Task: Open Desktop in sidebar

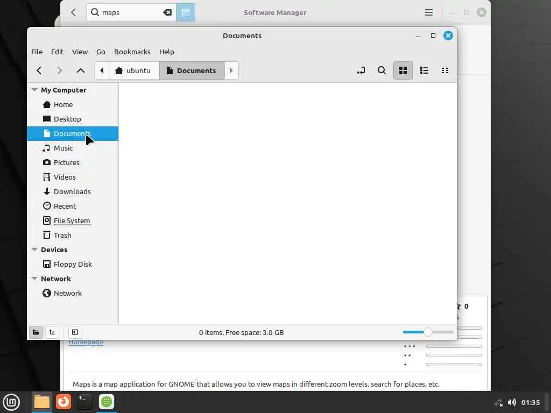Action: [73, 119]
